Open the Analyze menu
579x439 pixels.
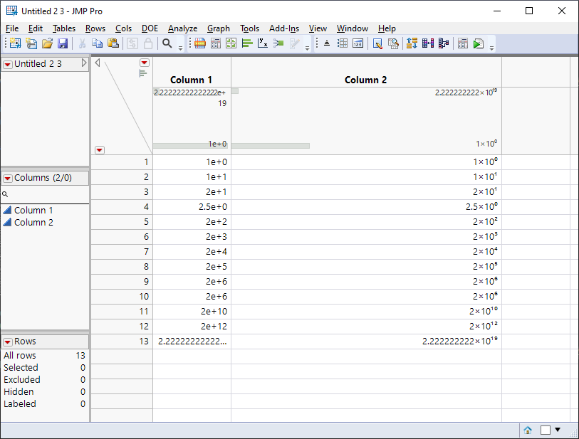182,28
